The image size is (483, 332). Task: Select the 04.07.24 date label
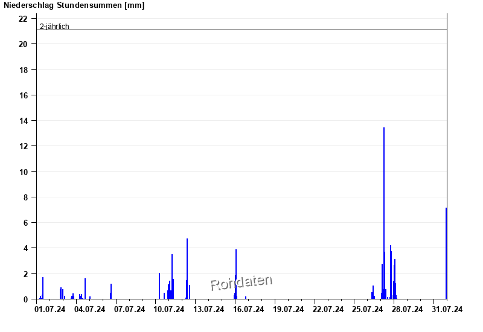[x=90, y=310]
